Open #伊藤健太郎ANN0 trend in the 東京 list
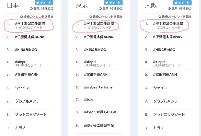 click(x=99, y=37)
